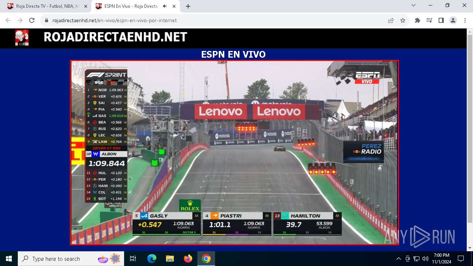Open Task View in taskbar
This screenshot has width=473, height=266.
tap(133, 259)
